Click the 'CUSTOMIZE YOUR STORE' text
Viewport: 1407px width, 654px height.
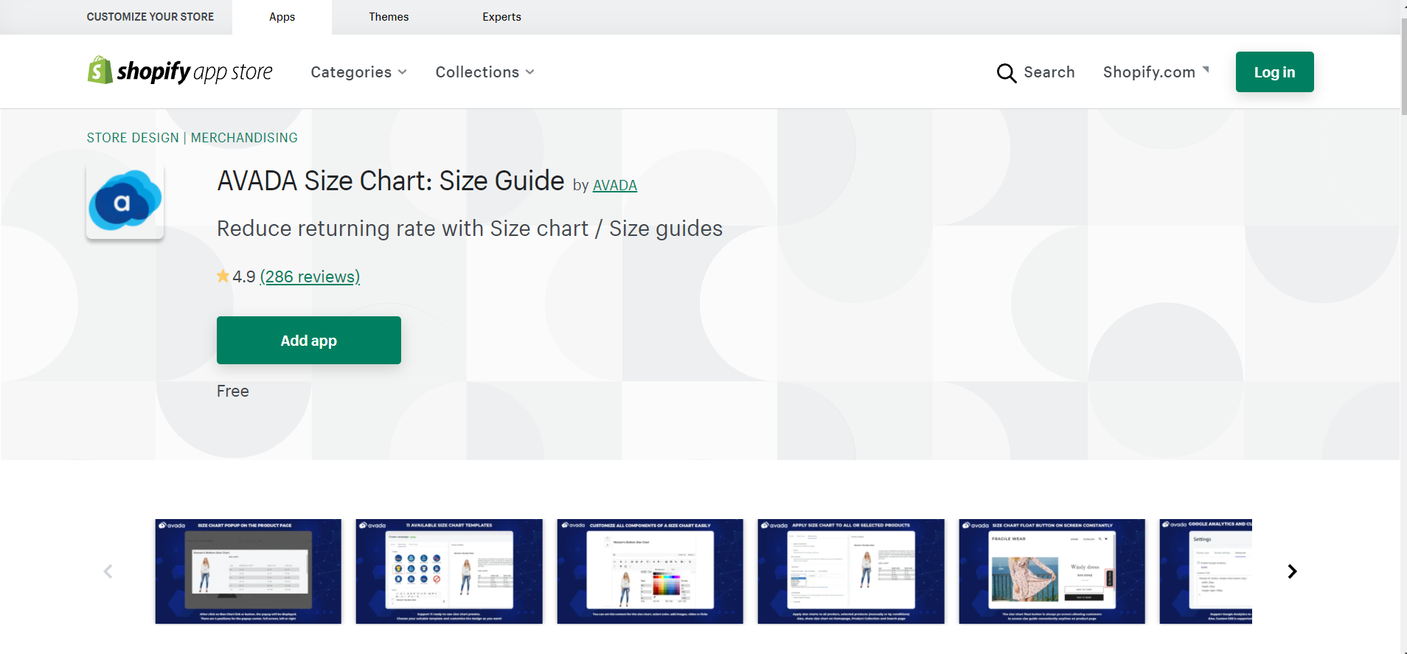click(x=150, y=17)
